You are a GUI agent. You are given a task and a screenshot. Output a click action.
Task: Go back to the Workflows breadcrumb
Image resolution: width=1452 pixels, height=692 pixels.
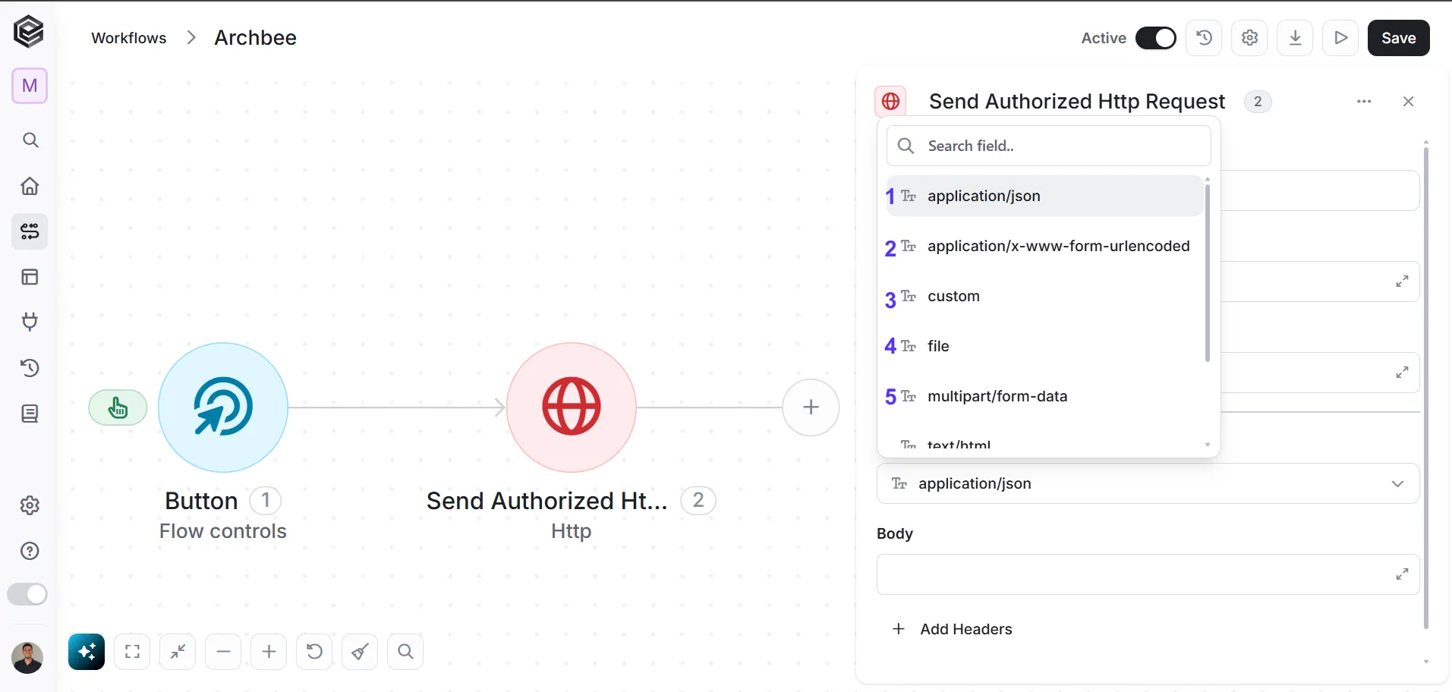coord(128,38)
